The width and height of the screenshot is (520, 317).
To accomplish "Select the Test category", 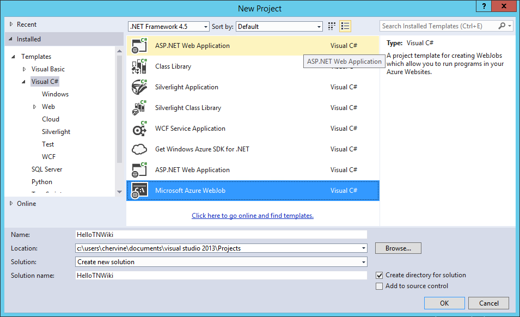I will click(48, 144).
